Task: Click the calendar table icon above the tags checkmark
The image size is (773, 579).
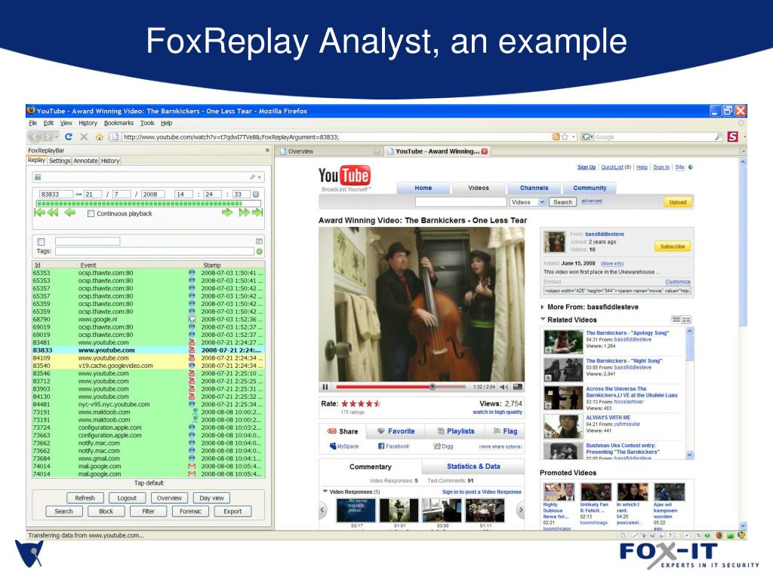Action: point(260,241)
